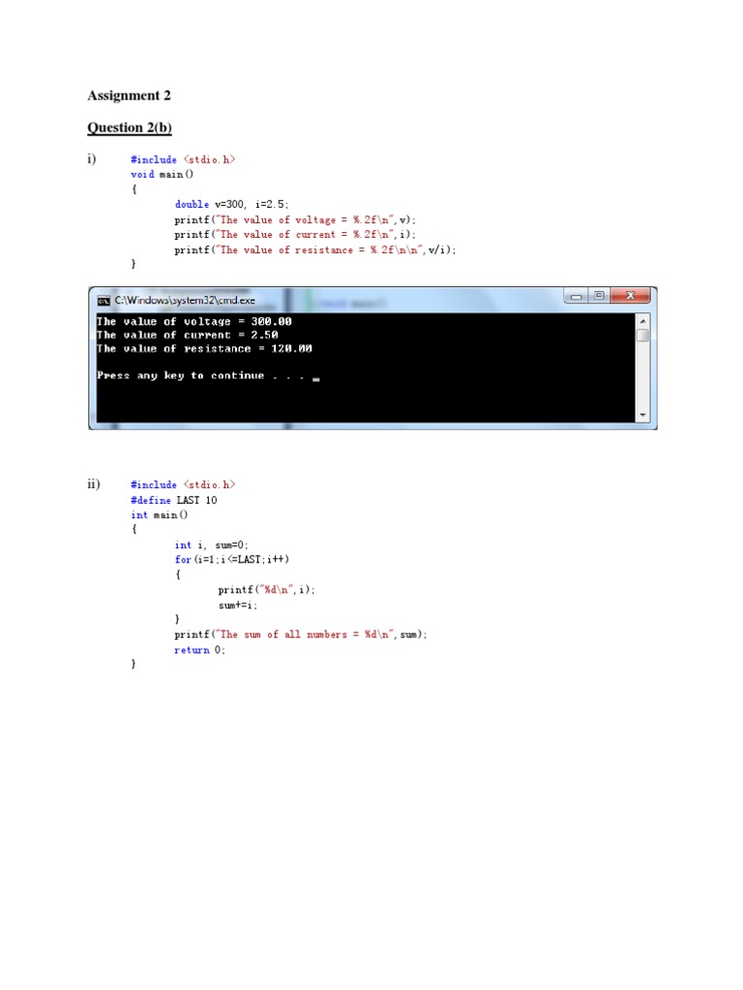The height and width of the screenshot is (990, 743).
Task: Maximize the cmd.exe console window
Action: (x=599, y=296)
